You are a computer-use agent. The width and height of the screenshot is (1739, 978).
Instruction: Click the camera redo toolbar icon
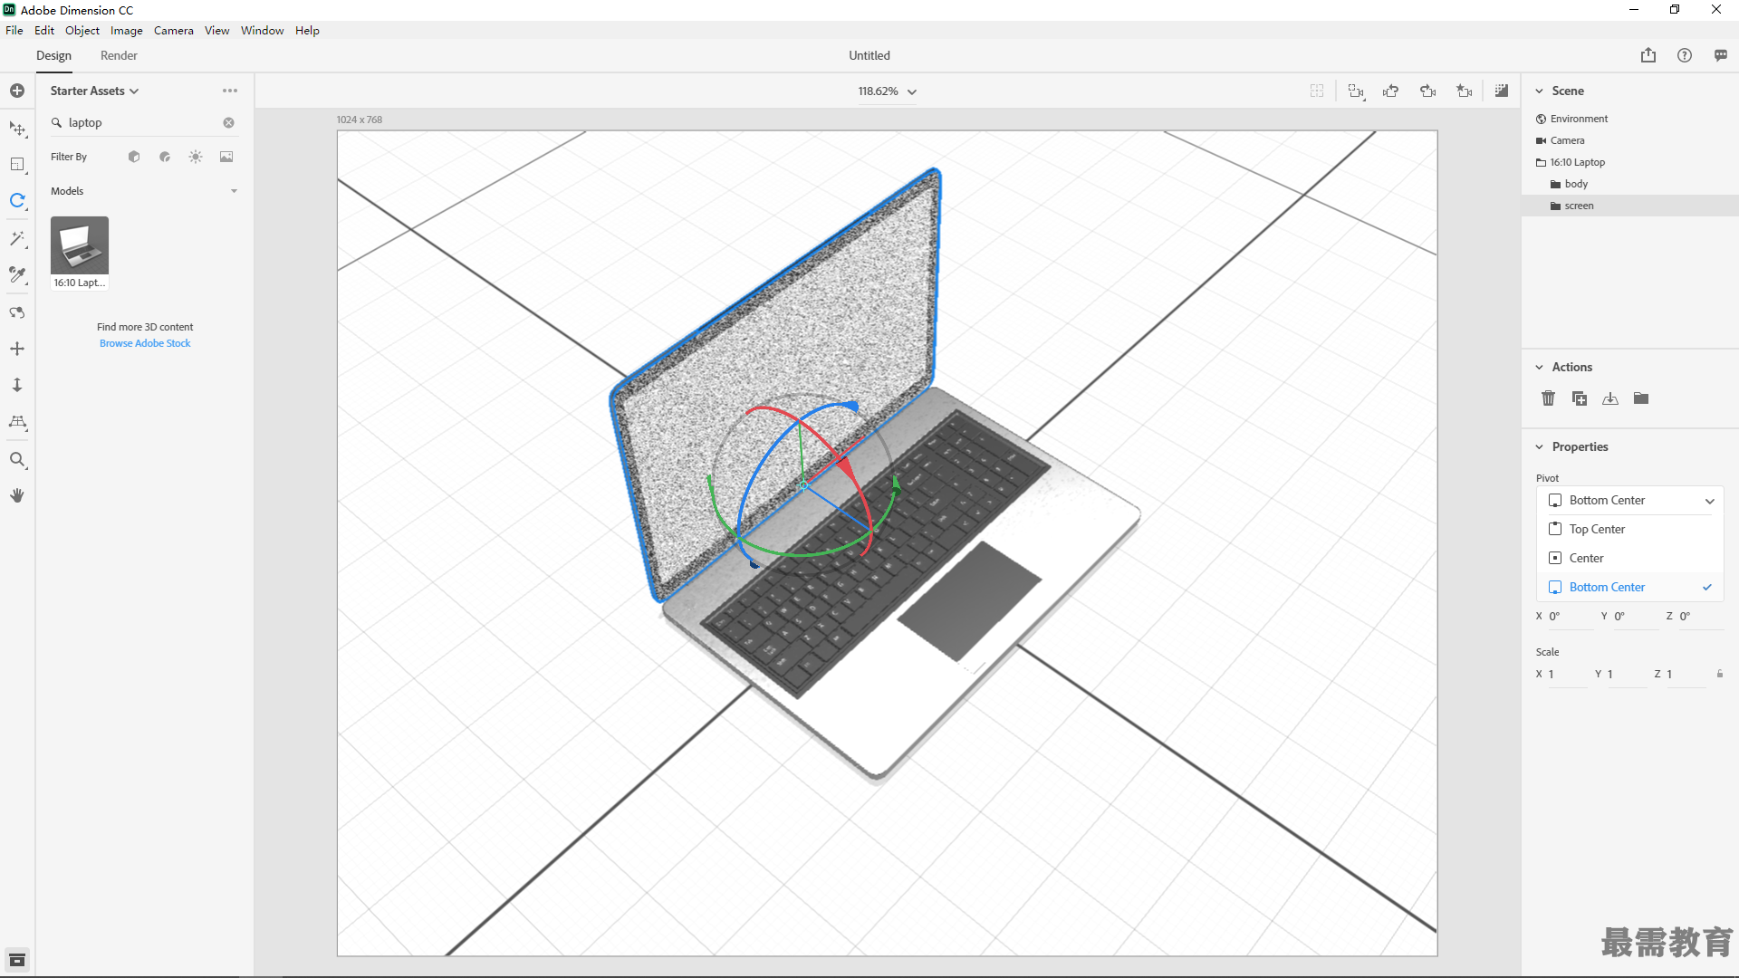click(1428, 91)
